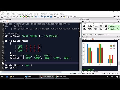Start debugging with the debug file icon

click(36, 17)
